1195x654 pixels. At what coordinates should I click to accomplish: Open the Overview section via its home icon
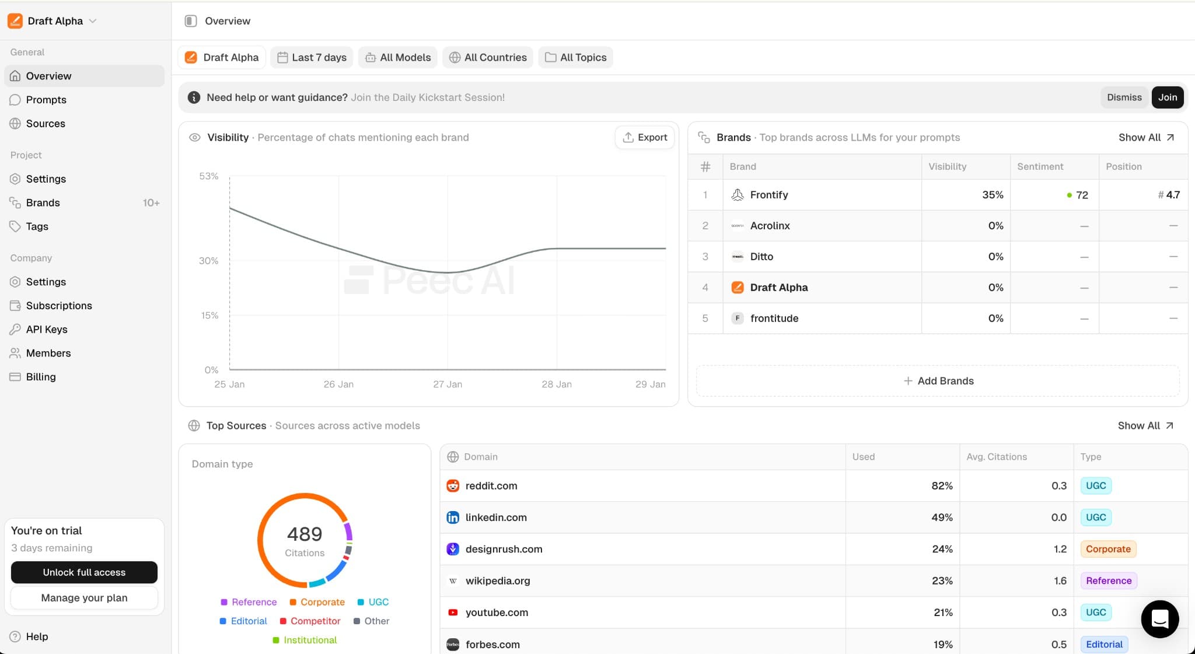click(16, 76)
